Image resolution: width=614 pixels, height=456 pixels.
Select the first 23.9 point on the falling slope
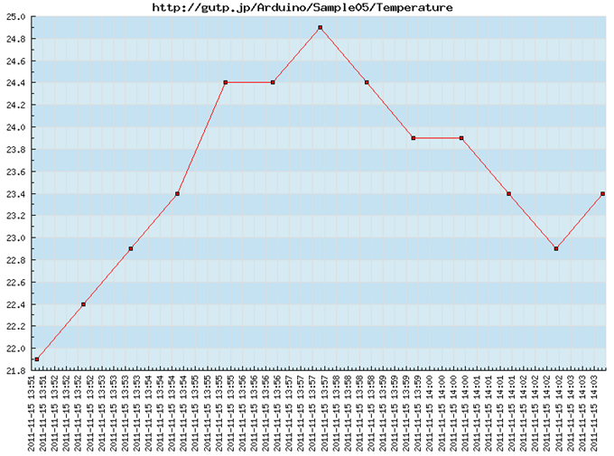[414, 138]
